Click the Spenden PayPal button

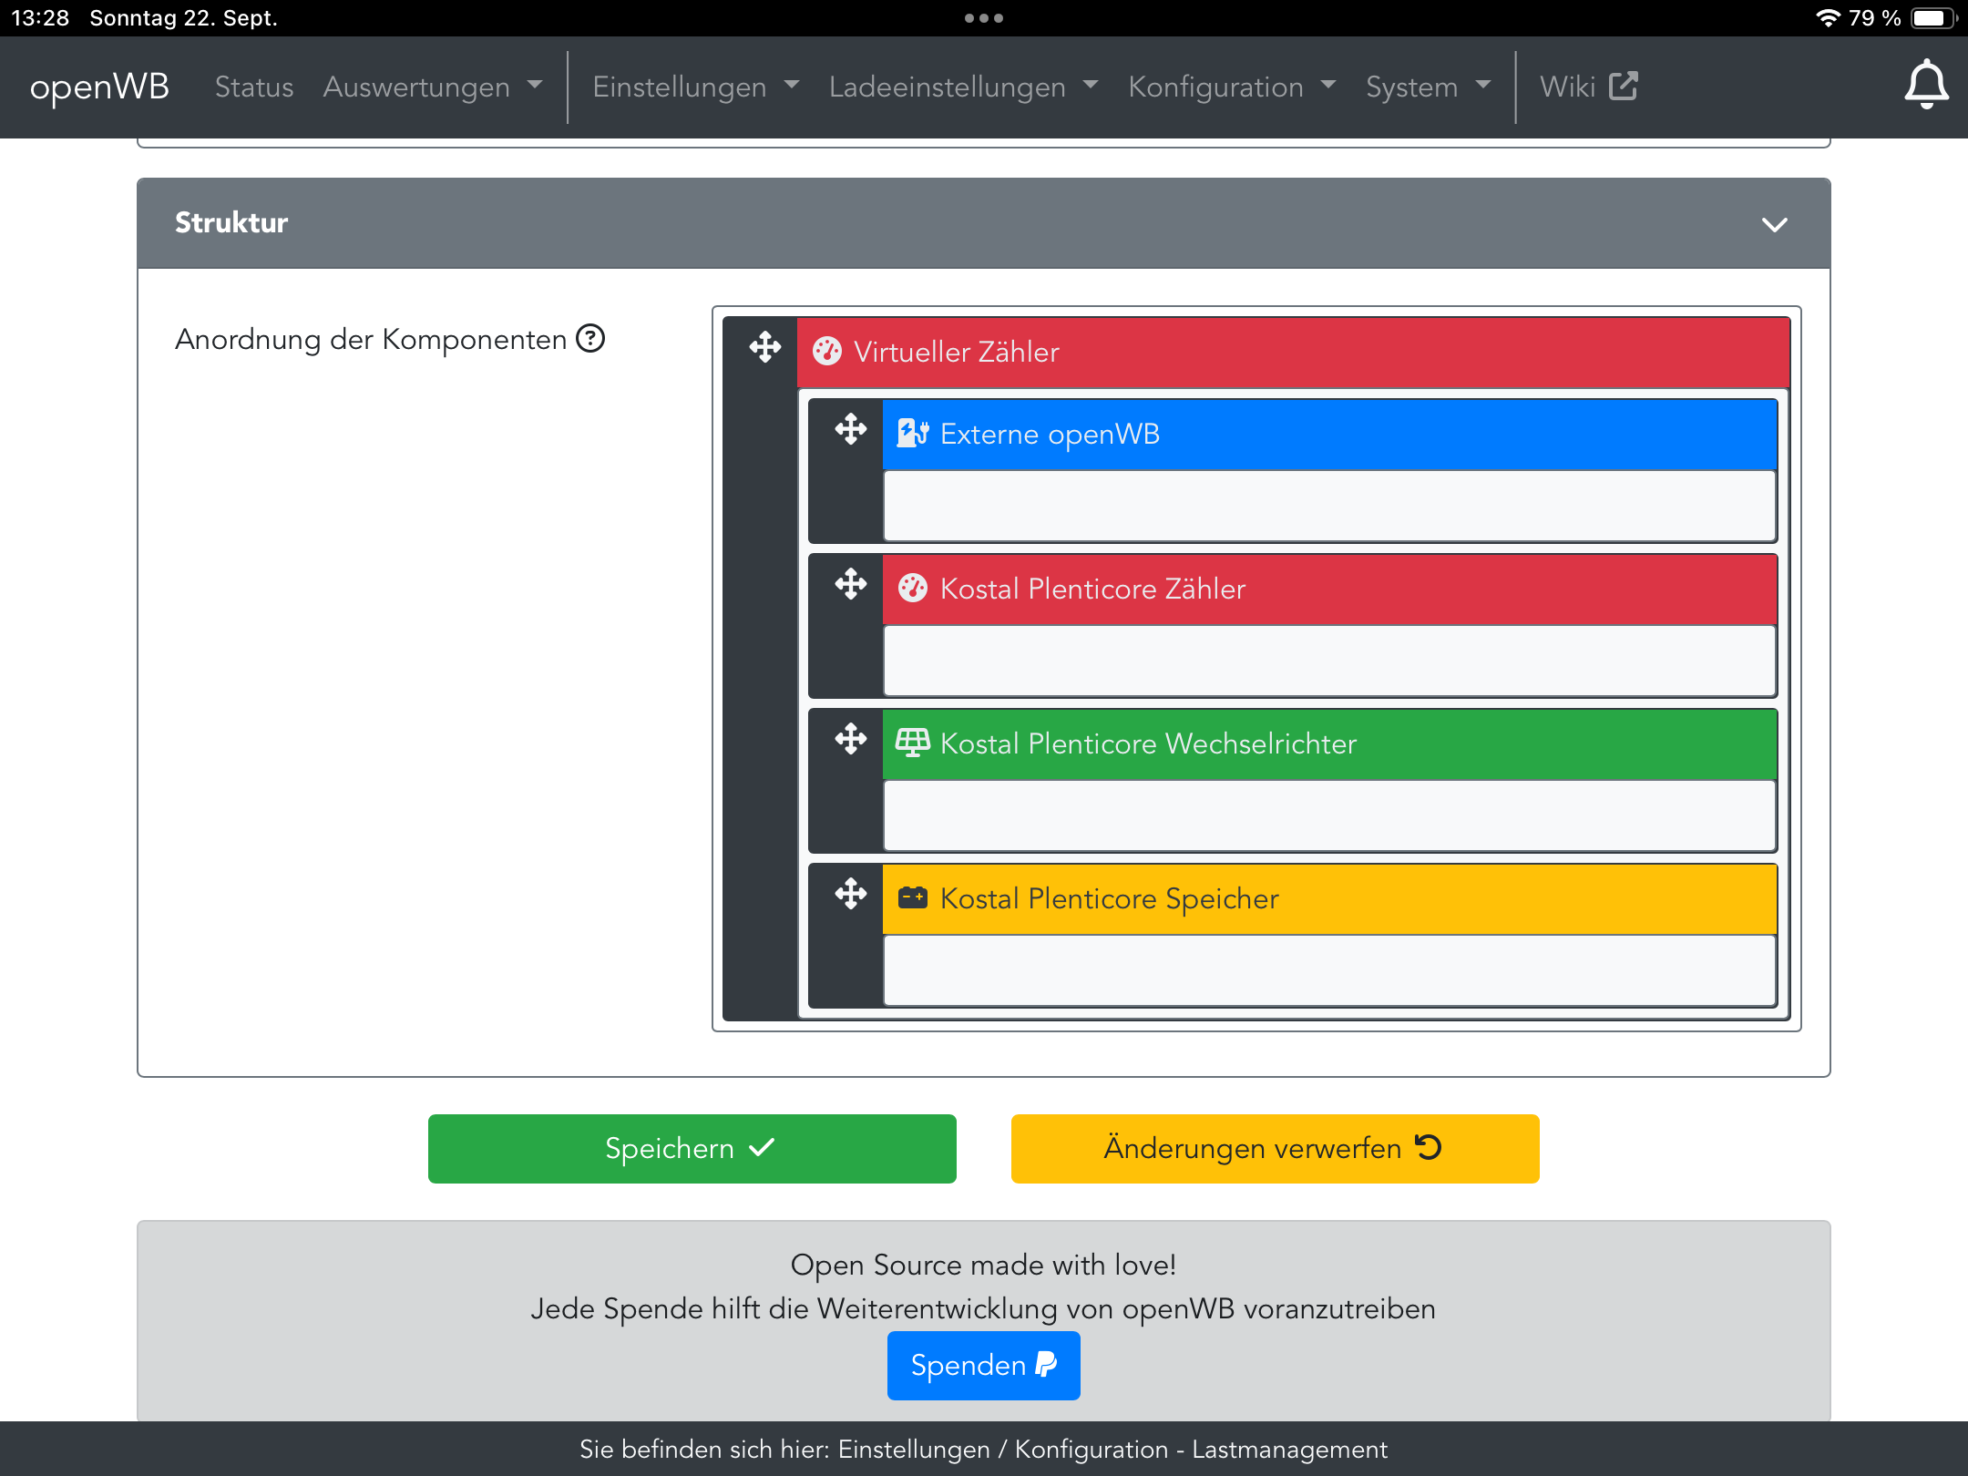tap(983, 1365)
